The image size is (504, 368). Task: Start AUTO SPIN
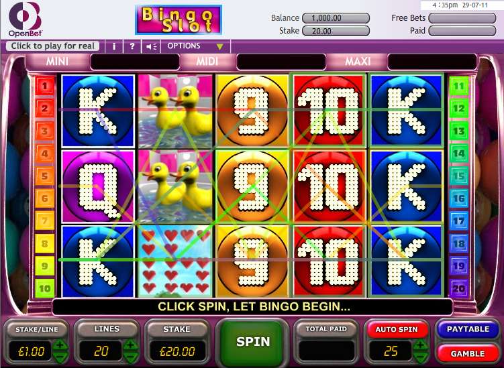397,330
